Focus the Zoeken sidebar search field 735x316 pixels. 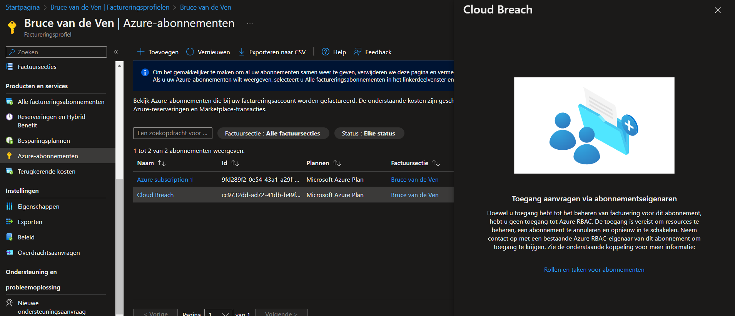tap(56, 52)
